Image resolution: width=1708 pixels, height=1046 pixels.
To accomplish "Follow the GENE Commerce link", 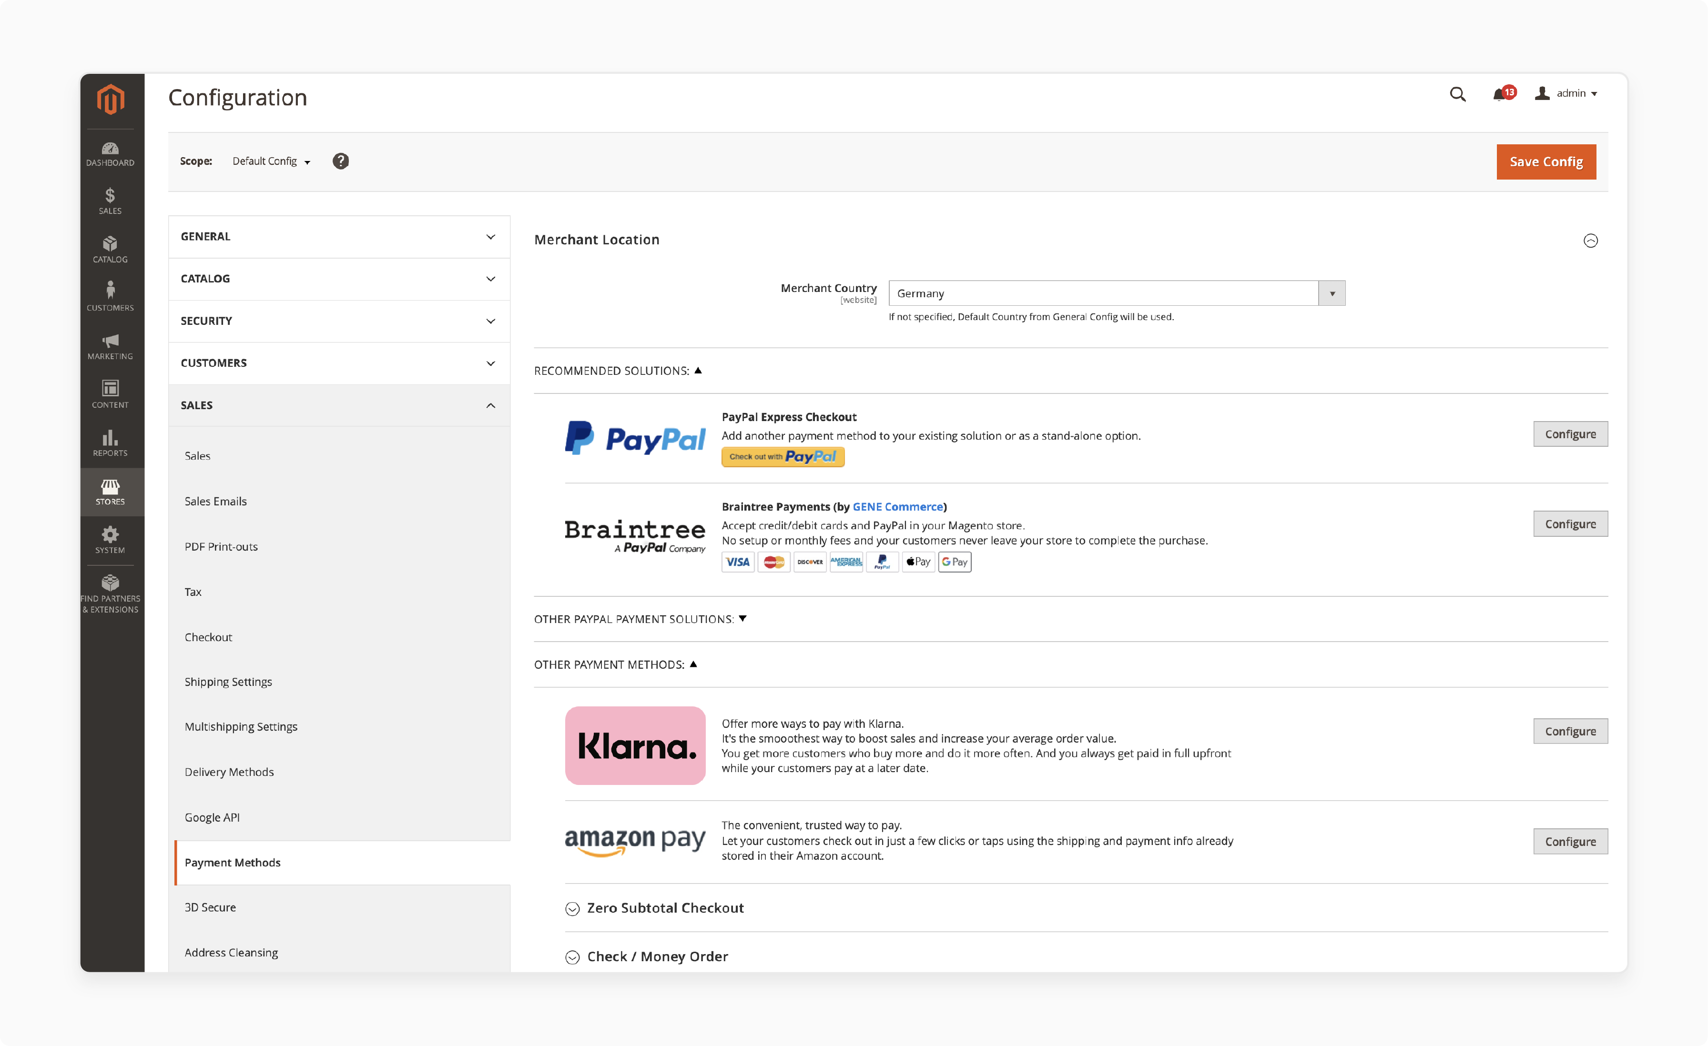I will tap(898, 507).
